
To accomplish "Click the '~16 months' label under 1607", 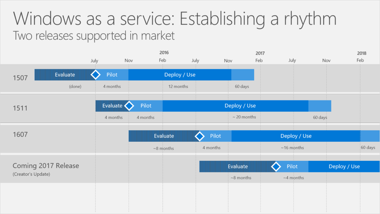I will click(292, 148).
